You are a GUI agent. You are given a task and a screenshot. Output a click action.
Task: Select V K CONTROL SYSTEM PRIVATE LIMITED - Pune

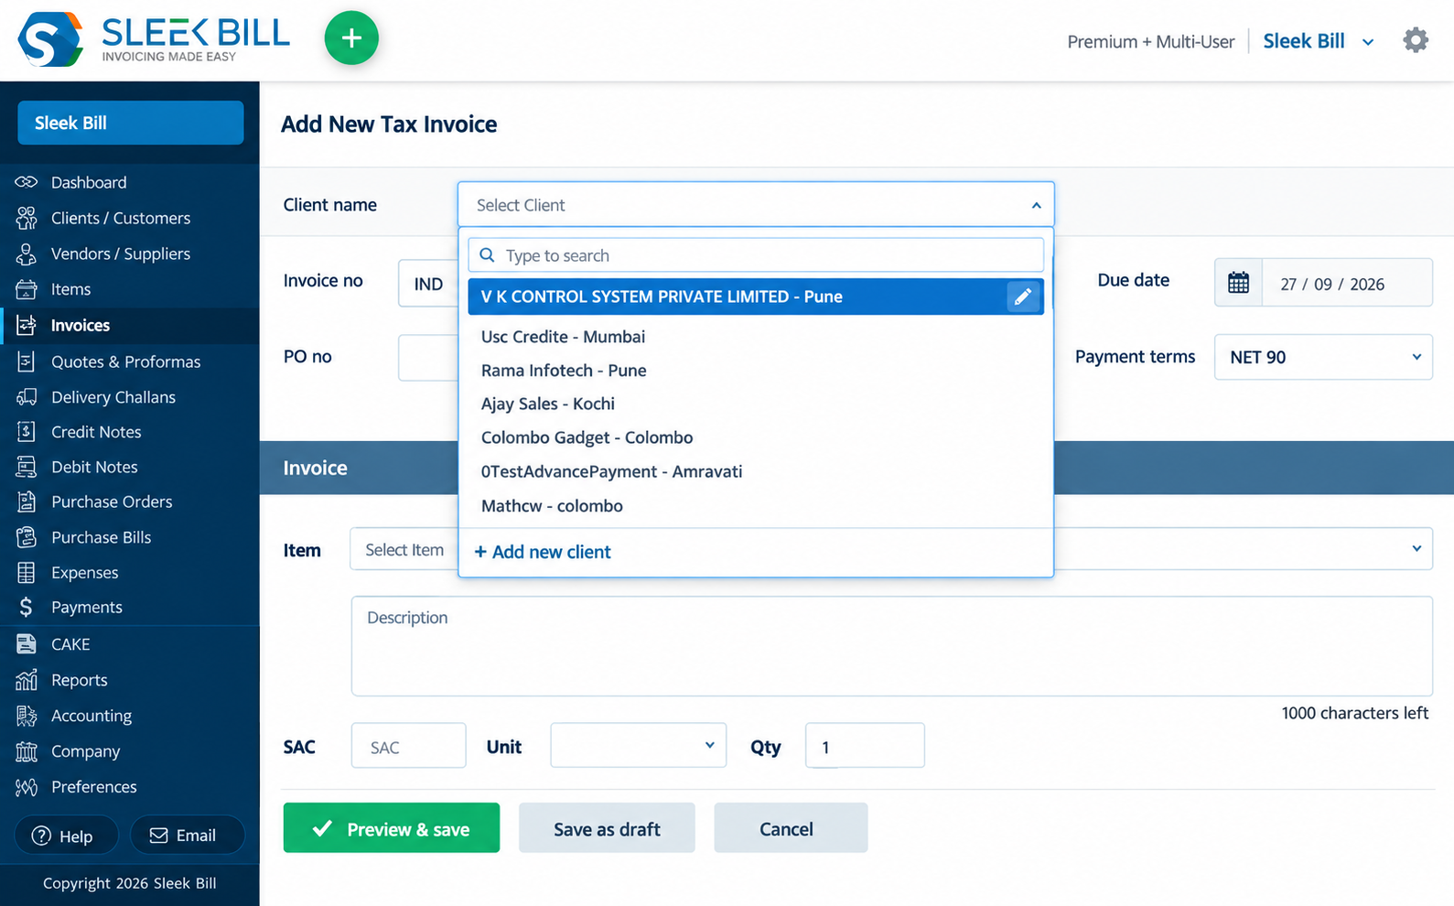(x=756, y=297)
